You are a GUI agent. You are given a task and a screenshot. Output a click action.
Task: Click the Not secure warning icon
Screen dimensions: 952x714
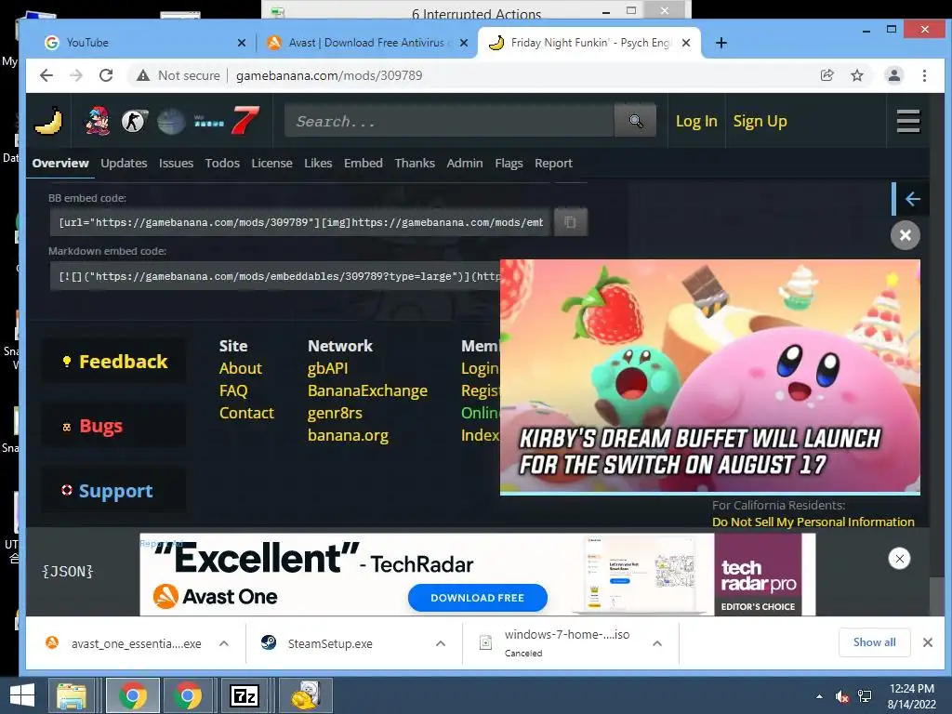[142, 75]
